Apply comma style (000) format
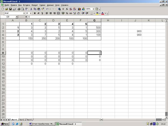This screenshot has width=168, height=126. pos(71,13)
